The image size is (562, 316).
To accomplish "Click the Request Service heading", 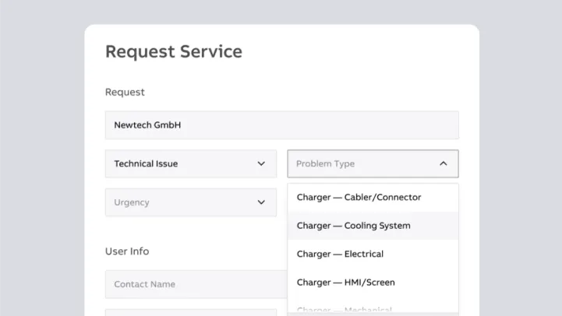I will pos(174,51).
